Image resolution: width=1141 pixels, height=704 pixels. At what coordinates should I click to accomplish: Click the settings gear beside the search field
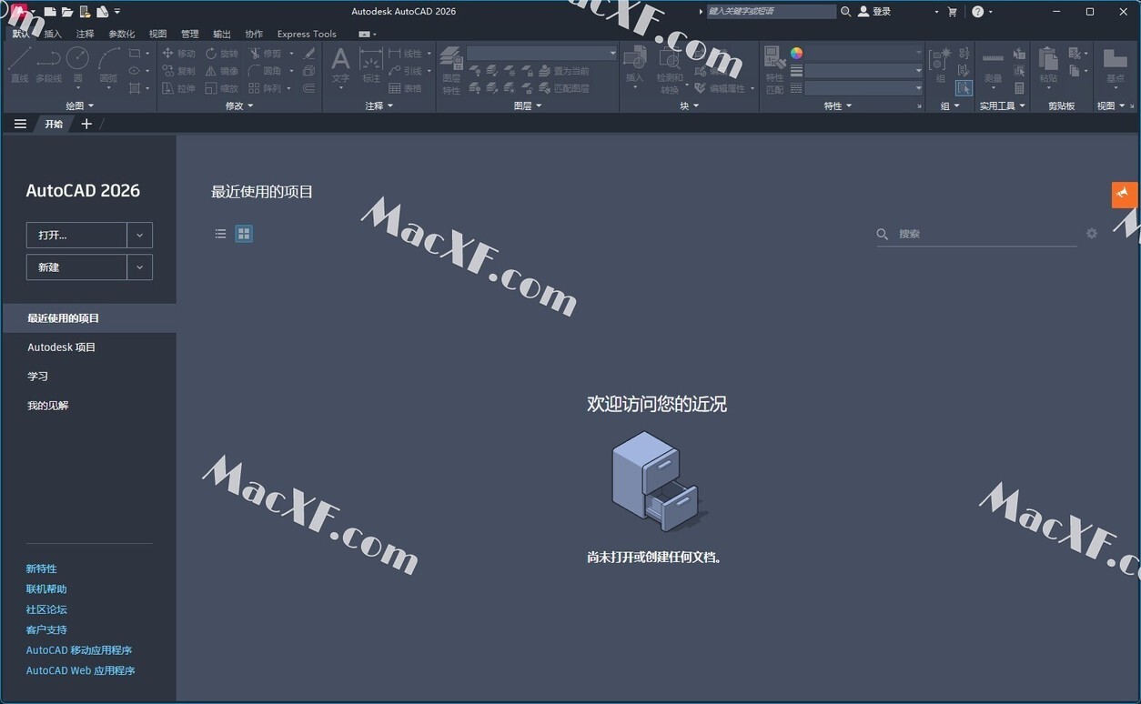pos(1092,234)
